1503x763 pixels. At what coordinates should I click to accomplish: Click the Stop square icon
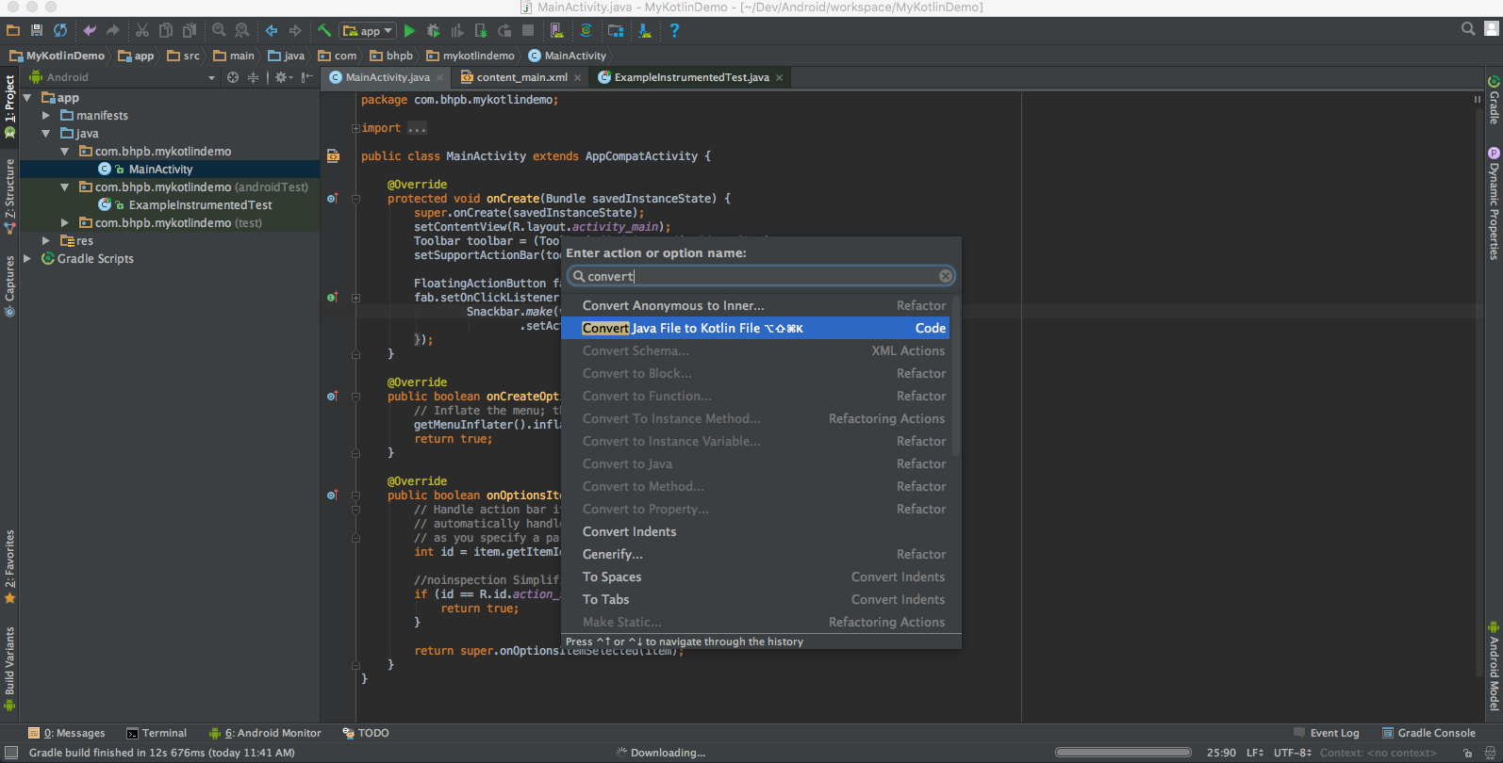click(528, 30)
